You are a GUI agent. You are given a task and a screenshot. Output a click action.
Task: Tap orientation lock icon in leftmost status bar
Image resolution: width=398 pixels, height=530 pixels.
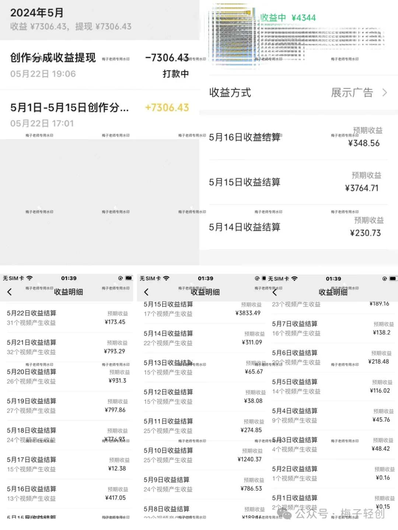pos(121,278)
